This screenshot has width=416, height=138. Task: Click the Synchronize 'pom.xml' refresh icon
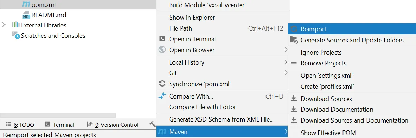[x=162, y=84]
